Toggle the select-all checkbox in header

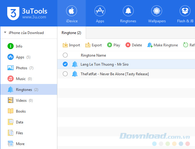coord(65,55)
